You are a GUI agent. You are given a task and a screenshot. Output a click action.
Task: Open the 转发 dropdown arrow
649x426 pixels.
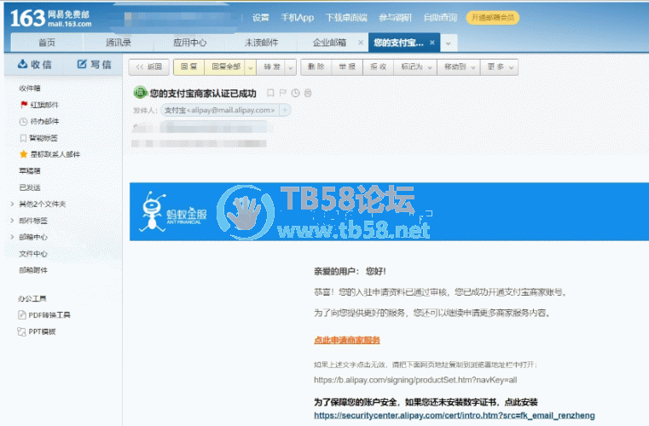click(291, 67)
